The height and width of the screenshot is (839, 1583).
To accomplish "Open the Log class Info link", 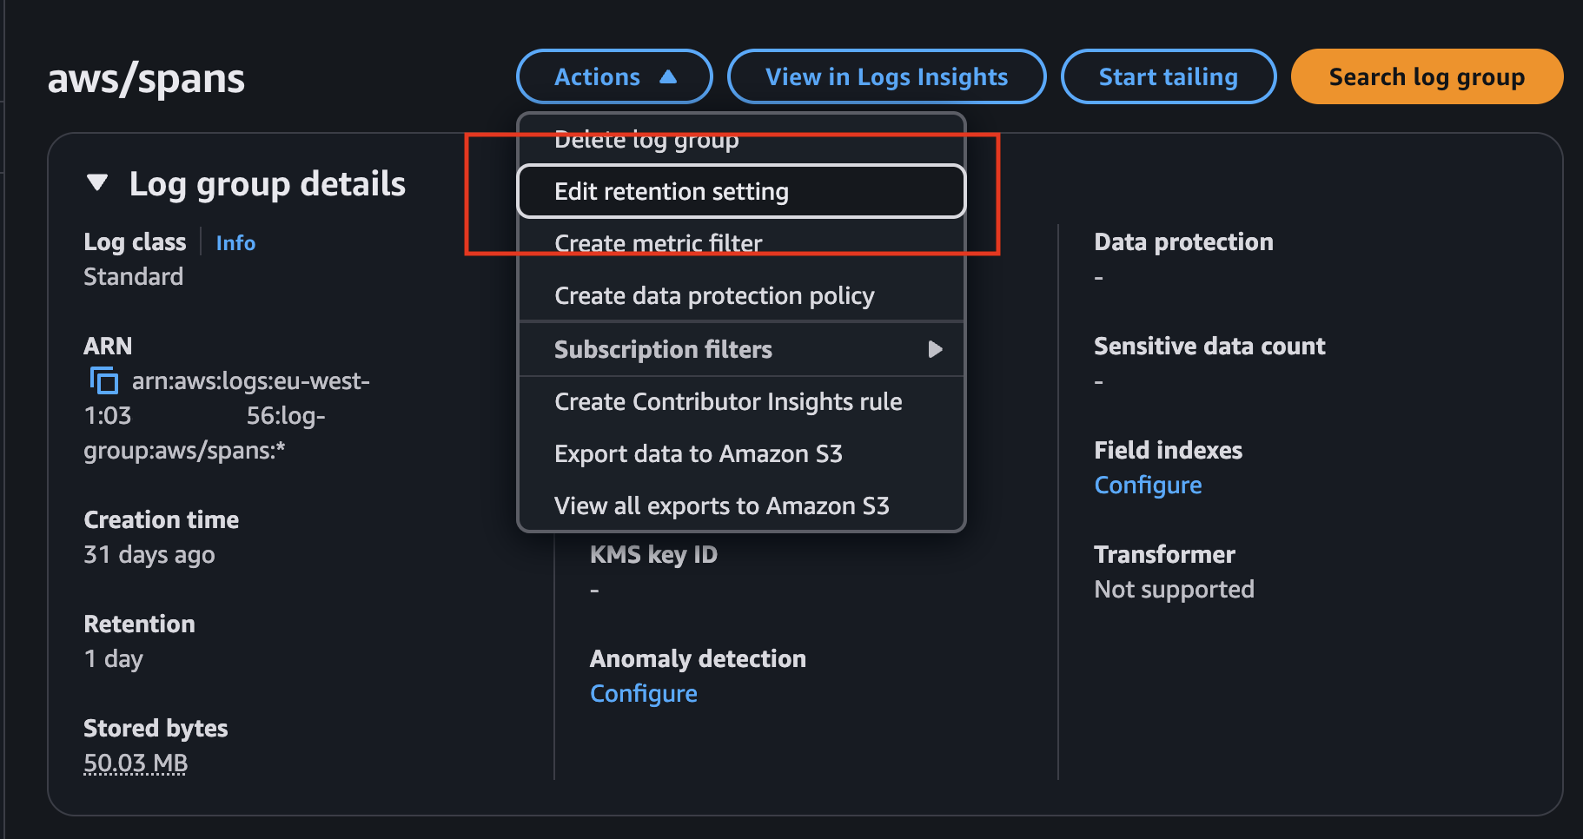I will tap(235, 243).
